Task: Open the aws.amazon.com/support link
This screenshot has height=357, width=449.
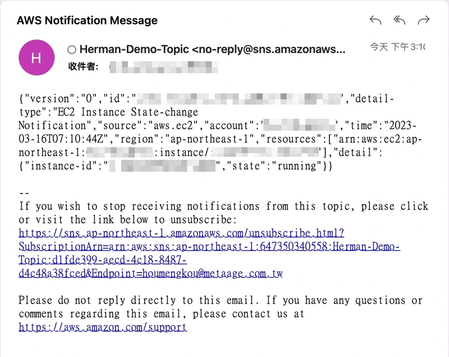Action: click(x=103, y=327)
